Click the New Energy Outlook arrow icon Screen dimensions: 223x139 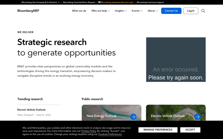[133, 117]
